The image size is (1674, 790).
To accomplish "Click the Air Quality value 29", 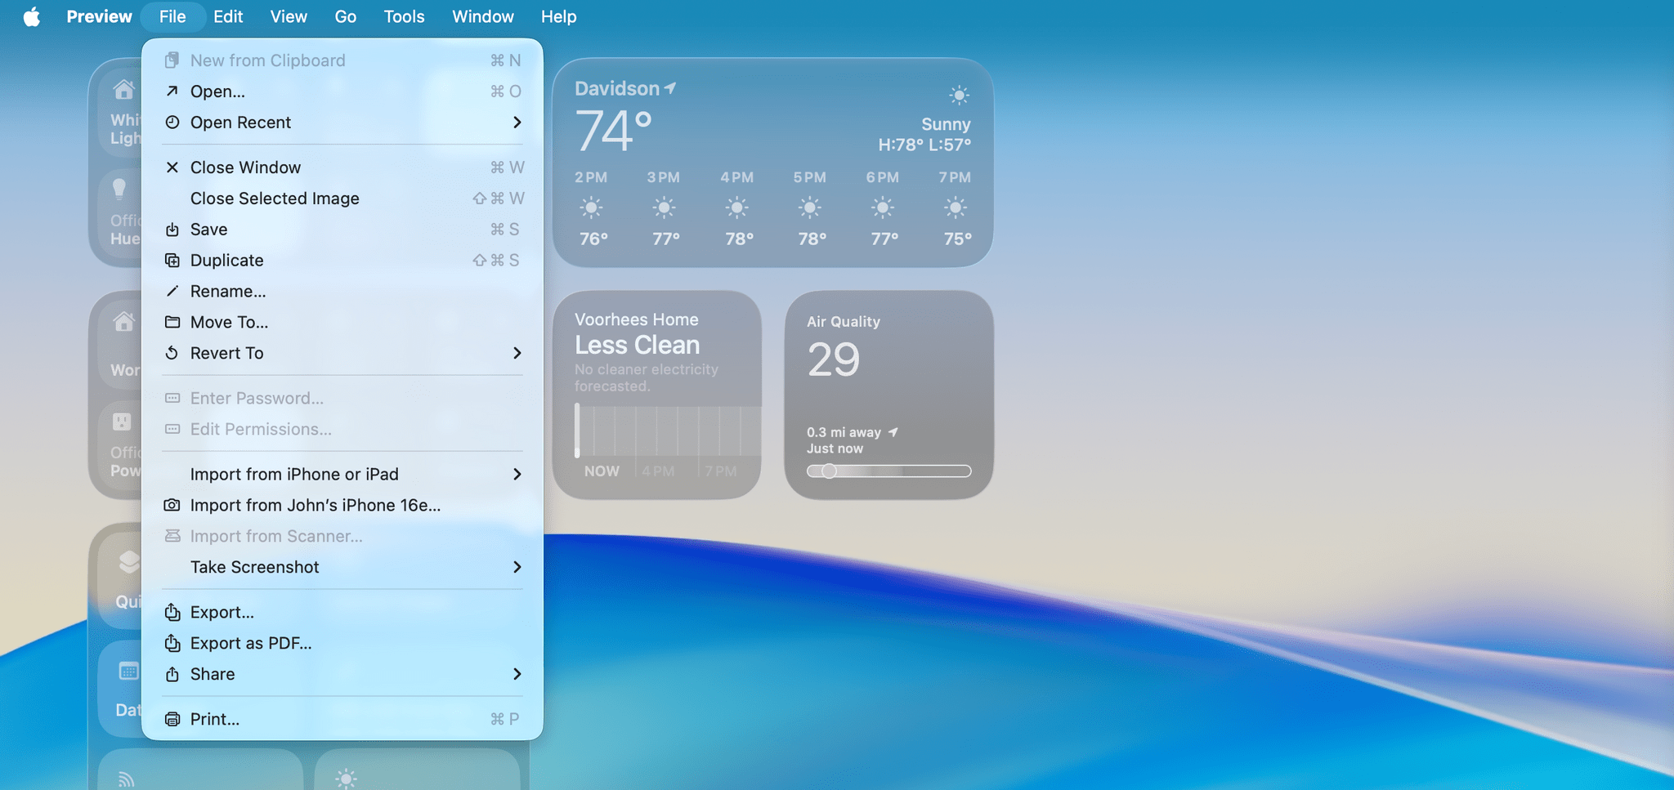I will 834,359.
